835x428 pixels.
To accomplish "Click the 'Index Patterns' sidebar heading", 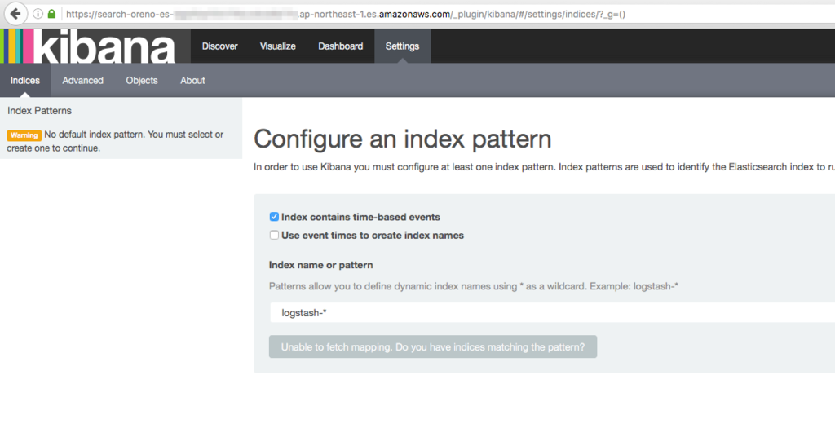I will [39, 111].
